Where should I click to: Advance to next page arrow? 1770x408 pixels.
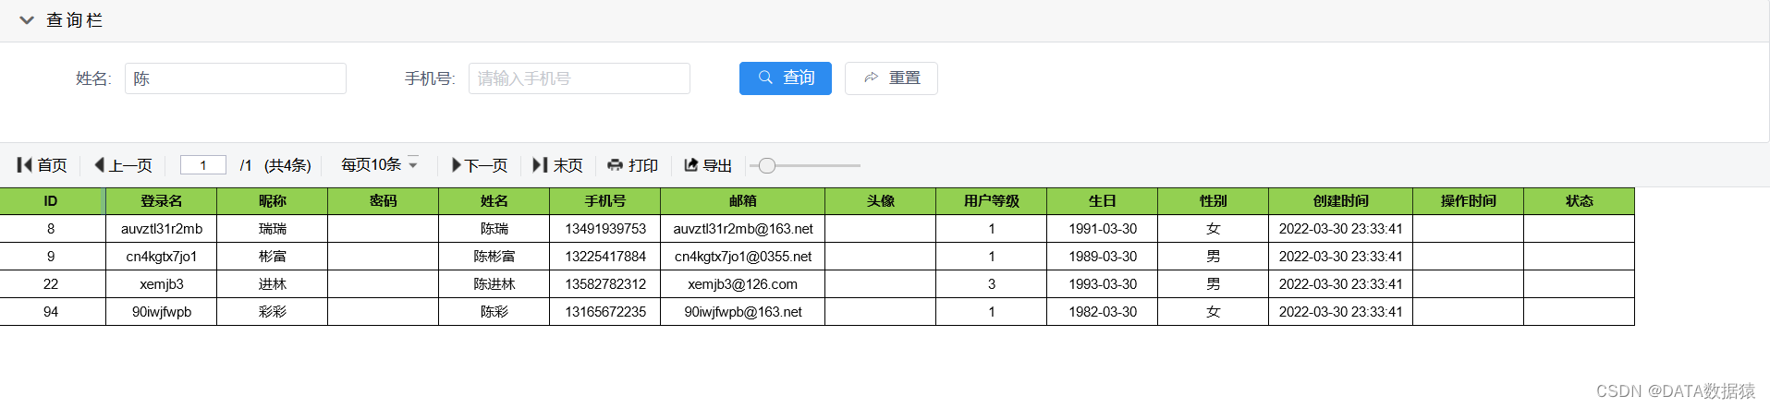tap(456, 165)
